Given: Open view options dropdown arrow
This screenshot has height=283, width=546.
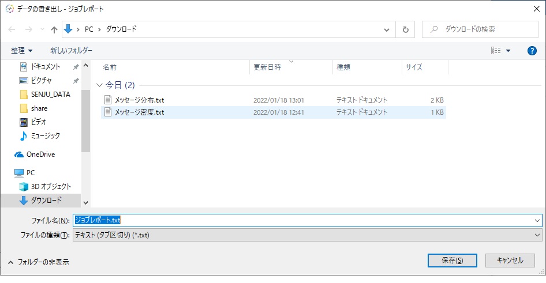Looking at the screenshot, I should tap(508, 51).
